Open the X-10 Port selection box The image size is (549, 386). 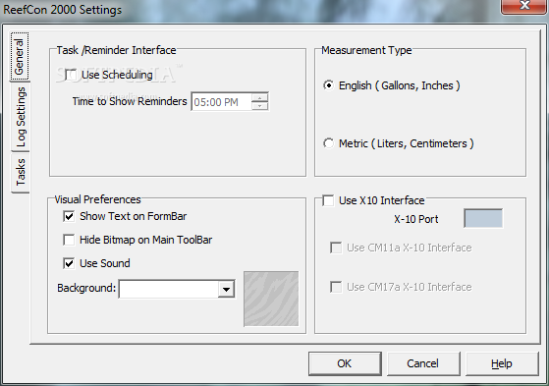pos(483,218)
